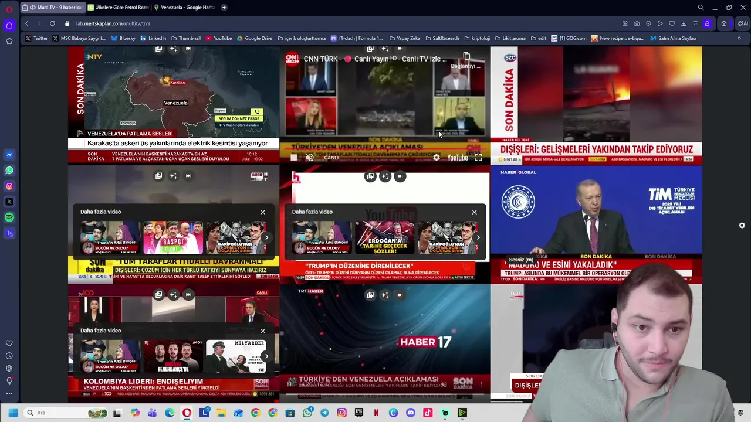Stop the CNN Türk live stream

pyautogui.click(x=294, y=158)
